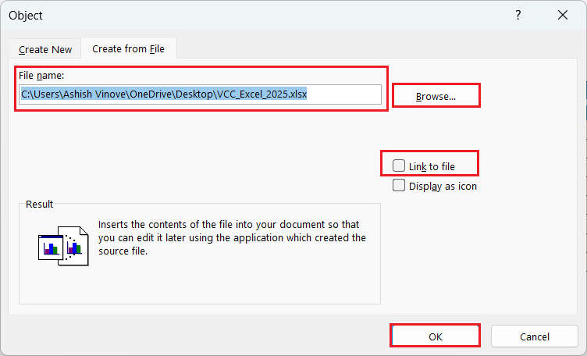Click the 'File name:' label
The width and height of the screenshot is (587, 356).
click(x=41, y=75)
